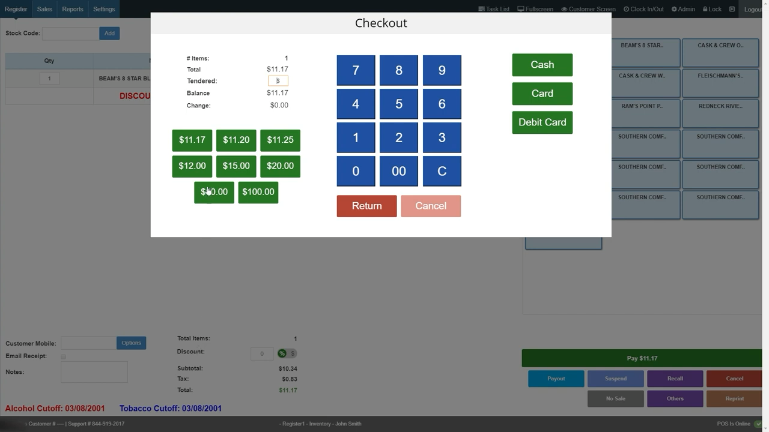Tap keypad digit 5
Screen dimensions: 769x432
[399, 104]
